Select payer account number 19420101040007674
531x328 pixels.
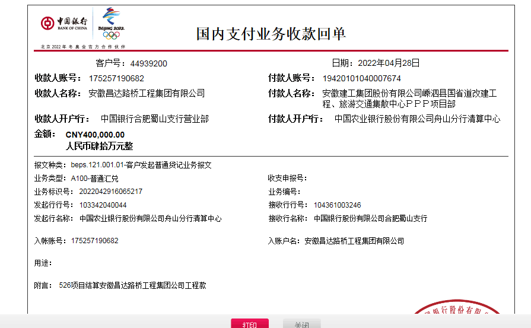click(361, 78)
